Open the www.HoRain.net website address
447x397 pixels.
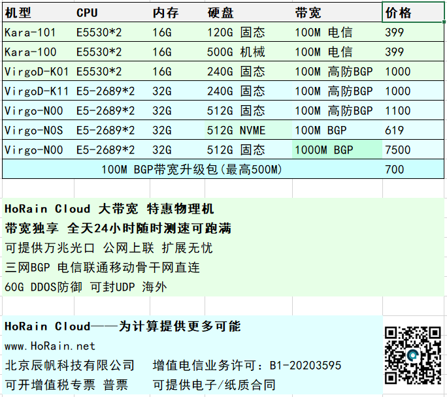(50, 346)
